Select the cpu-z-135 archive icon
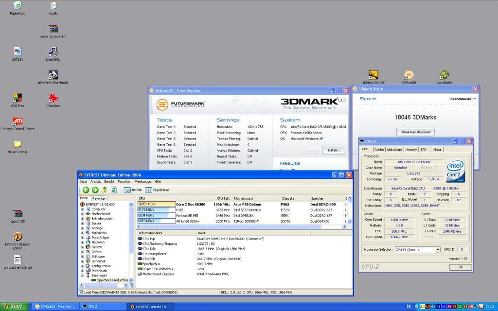Viewport: 498px width, 311px height. [18, 216]
